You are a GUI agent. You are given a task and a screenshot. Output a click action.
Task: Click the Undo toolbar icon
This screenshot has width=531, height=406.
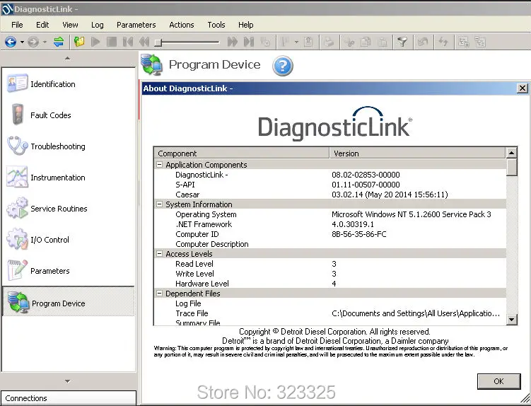point(423,42)
